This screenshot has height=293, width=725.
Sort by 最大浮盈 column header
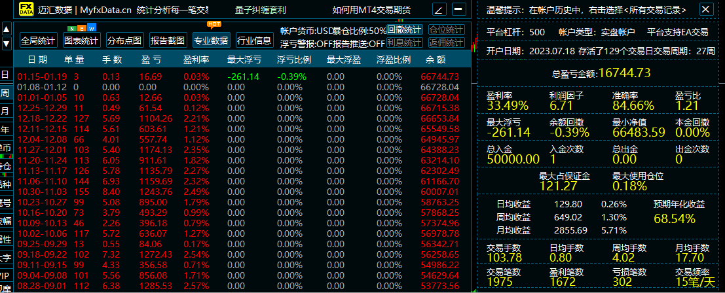pyautogui.click(x=344, y=60)
